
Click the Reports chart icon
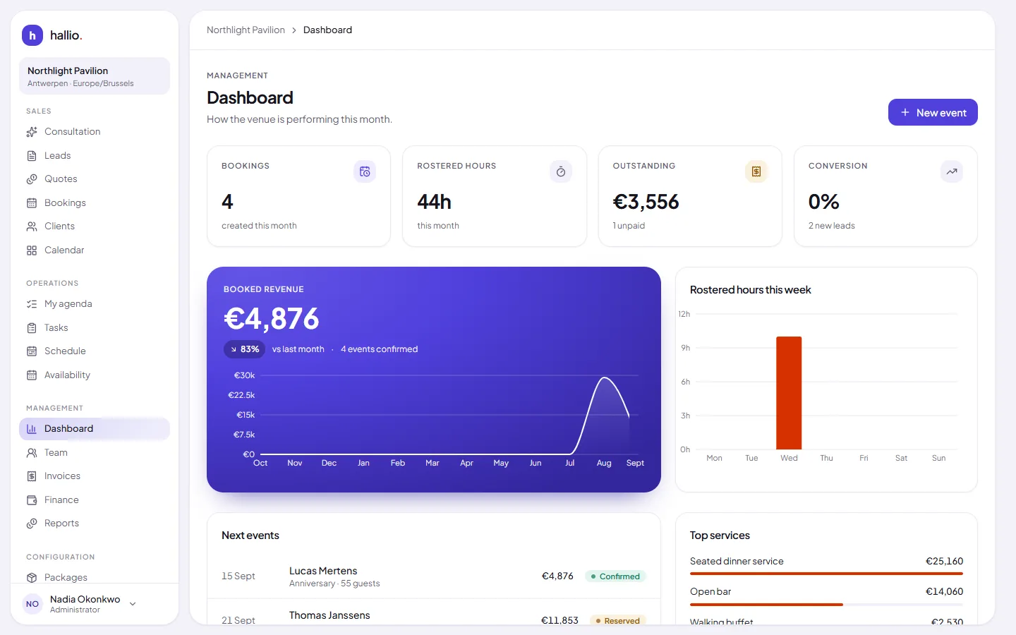[32, 524]
